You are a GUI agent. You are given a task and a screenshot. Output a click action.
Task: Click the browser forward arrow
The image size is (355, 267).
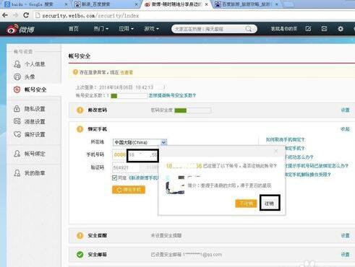(x=15, y=15)
